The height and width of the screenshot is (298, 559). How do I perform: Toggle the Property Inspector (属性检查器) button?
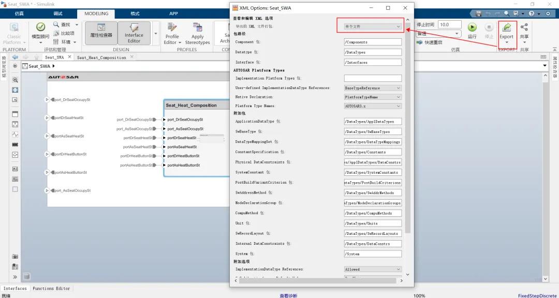[101, 30]
